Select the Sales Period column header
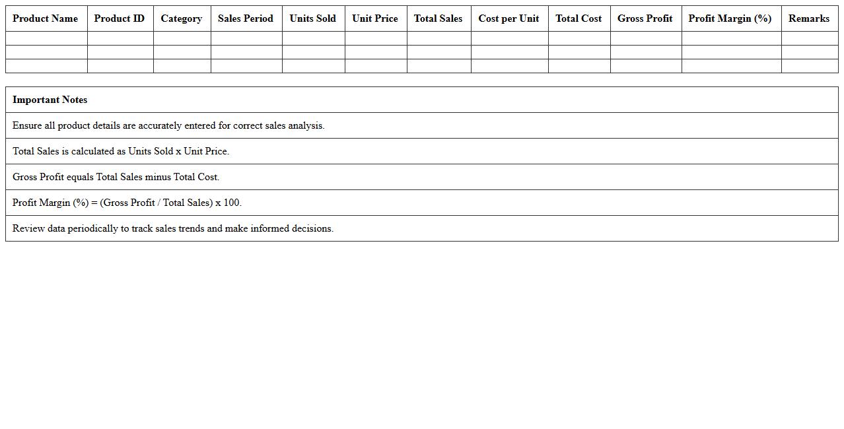844x429 pixels. coord(246,18)
